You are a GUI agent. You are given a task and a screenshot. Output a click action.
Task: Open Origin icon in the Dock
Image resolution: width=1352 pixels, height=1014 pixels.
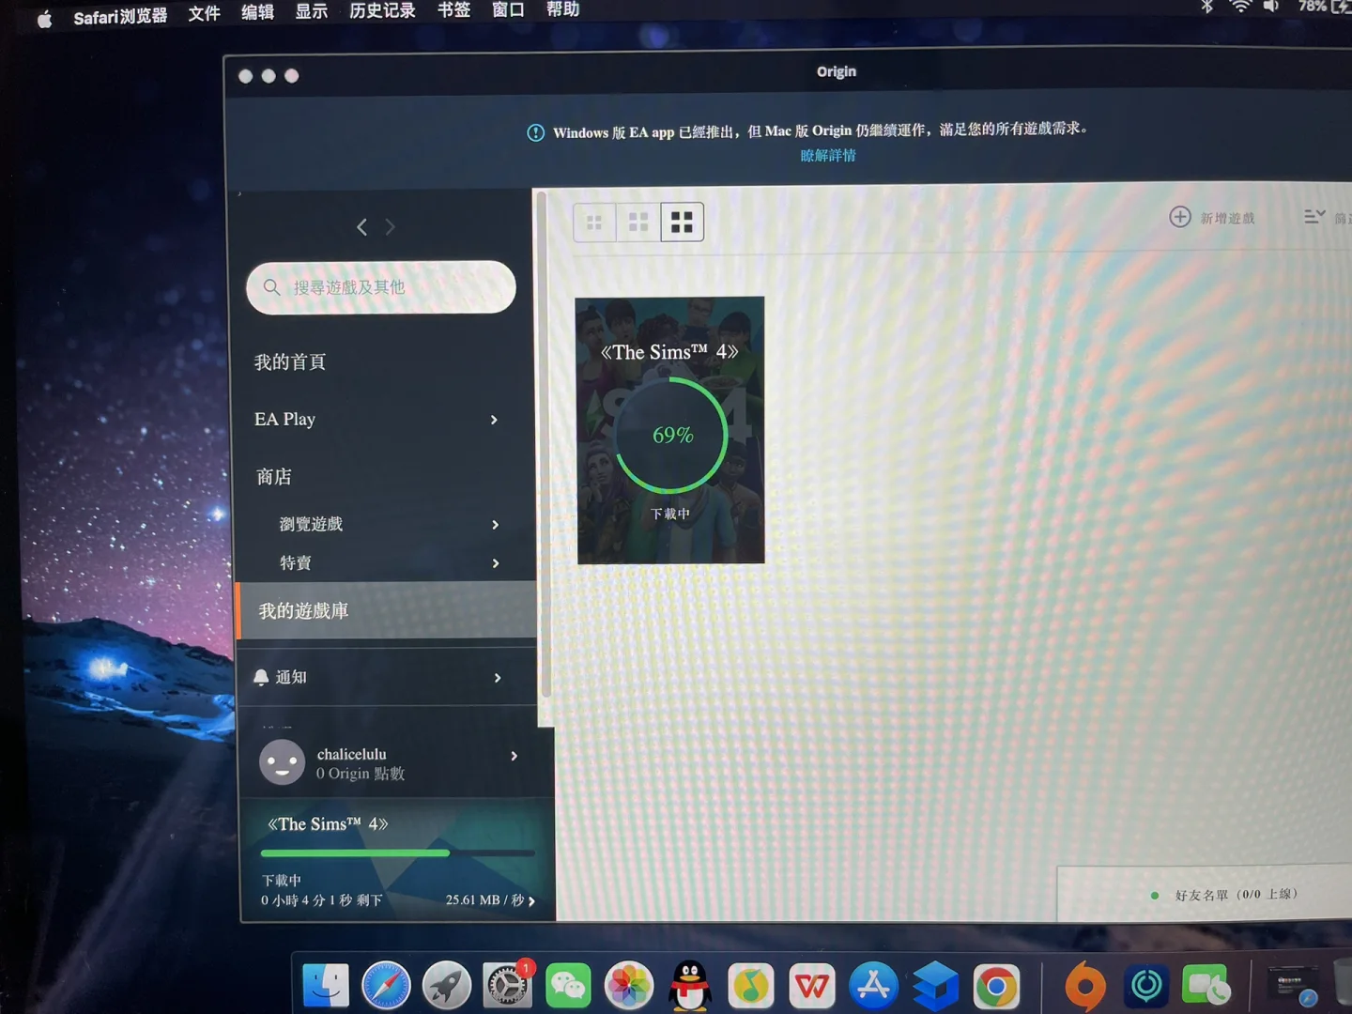[x=1084, y=987]
